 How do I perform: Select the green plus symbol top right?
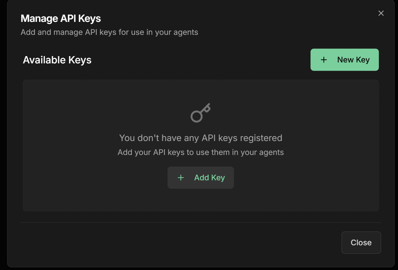coord(323,60)
